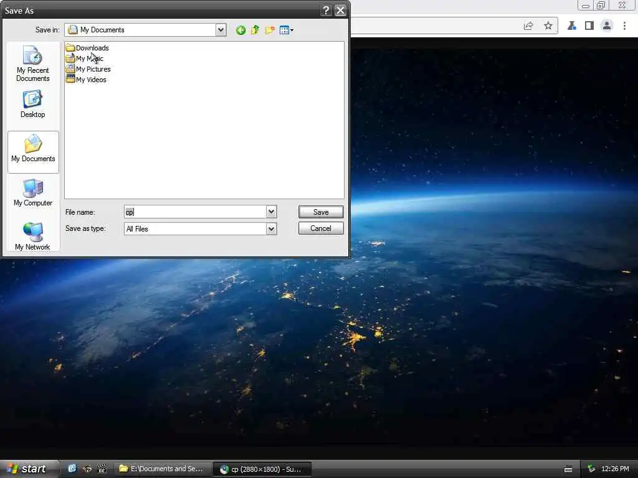Go back to last folder visited
Image resolution: width=638 pixels, height=478 pixels.
click(x=240, y=30)
